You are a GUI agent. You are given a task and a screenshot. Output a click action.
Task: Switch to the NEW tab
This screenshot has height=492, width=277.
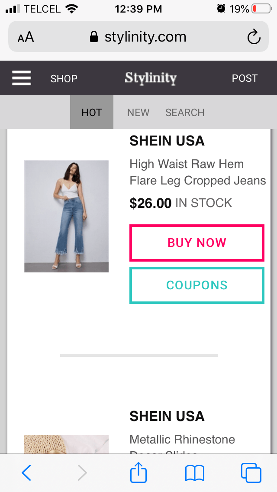[x=138, y=112]
